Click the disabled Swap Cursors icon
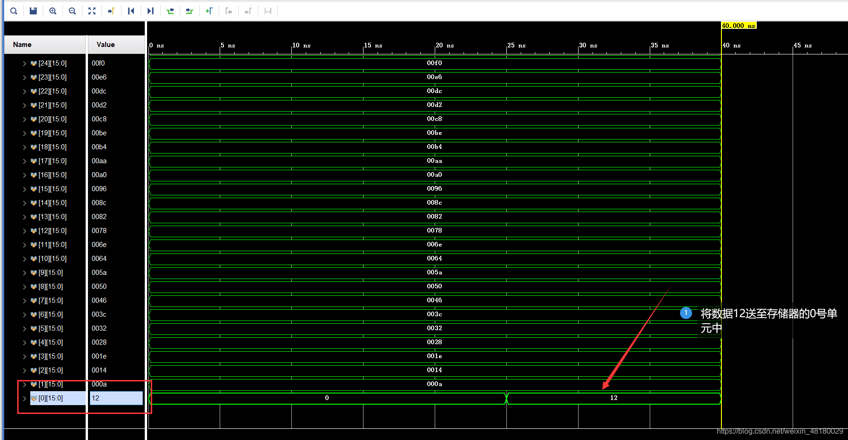 point(268,11)
